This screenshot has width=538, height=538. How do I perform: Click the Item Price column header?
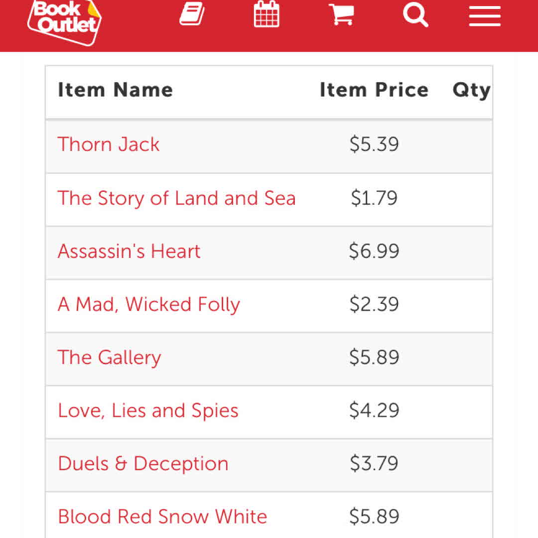pyautogui.click(x=374, y=90)
